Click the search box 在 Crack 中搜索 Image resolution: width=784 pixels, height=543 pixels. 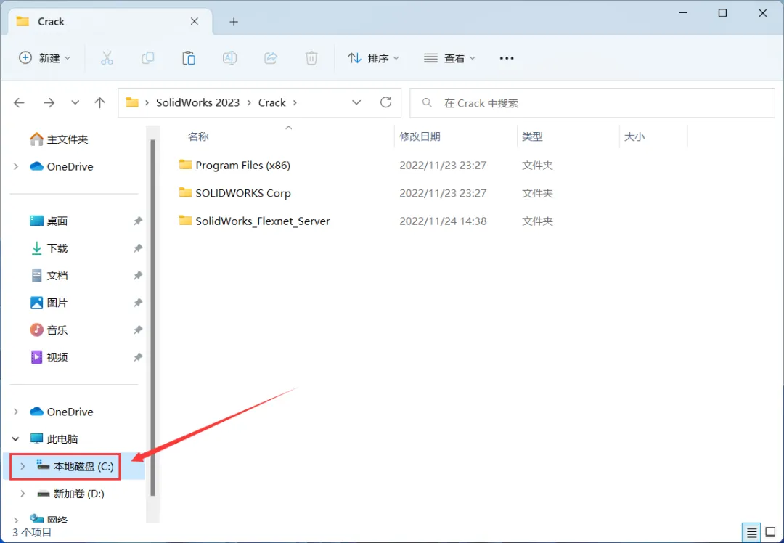coord(592,103)
